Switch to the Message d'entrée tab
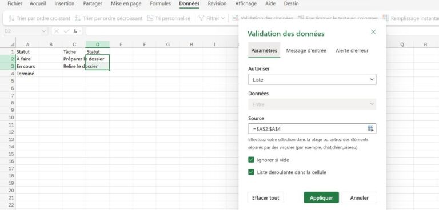 306,50
